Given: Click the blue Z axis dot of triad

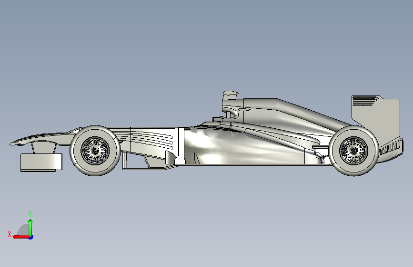Looking at the screenshot, I should [31, 238].
